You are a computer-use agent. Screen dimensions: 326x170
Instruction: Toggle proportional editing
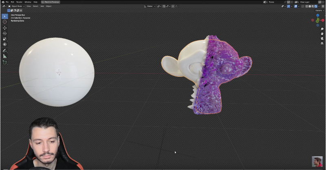click(173, 6)
